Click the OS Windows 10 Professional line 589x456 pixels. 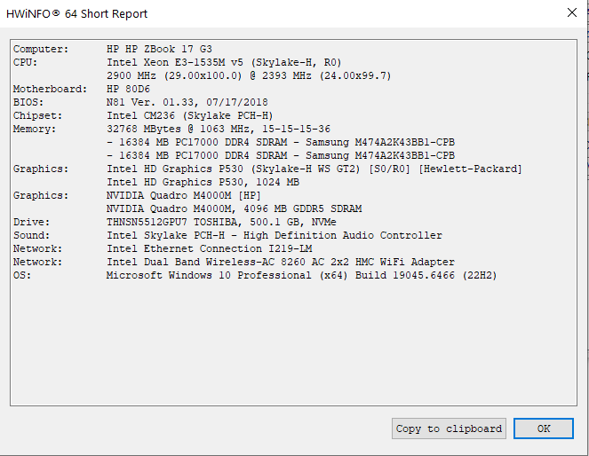pyautogui.click(x=301, y=275)
